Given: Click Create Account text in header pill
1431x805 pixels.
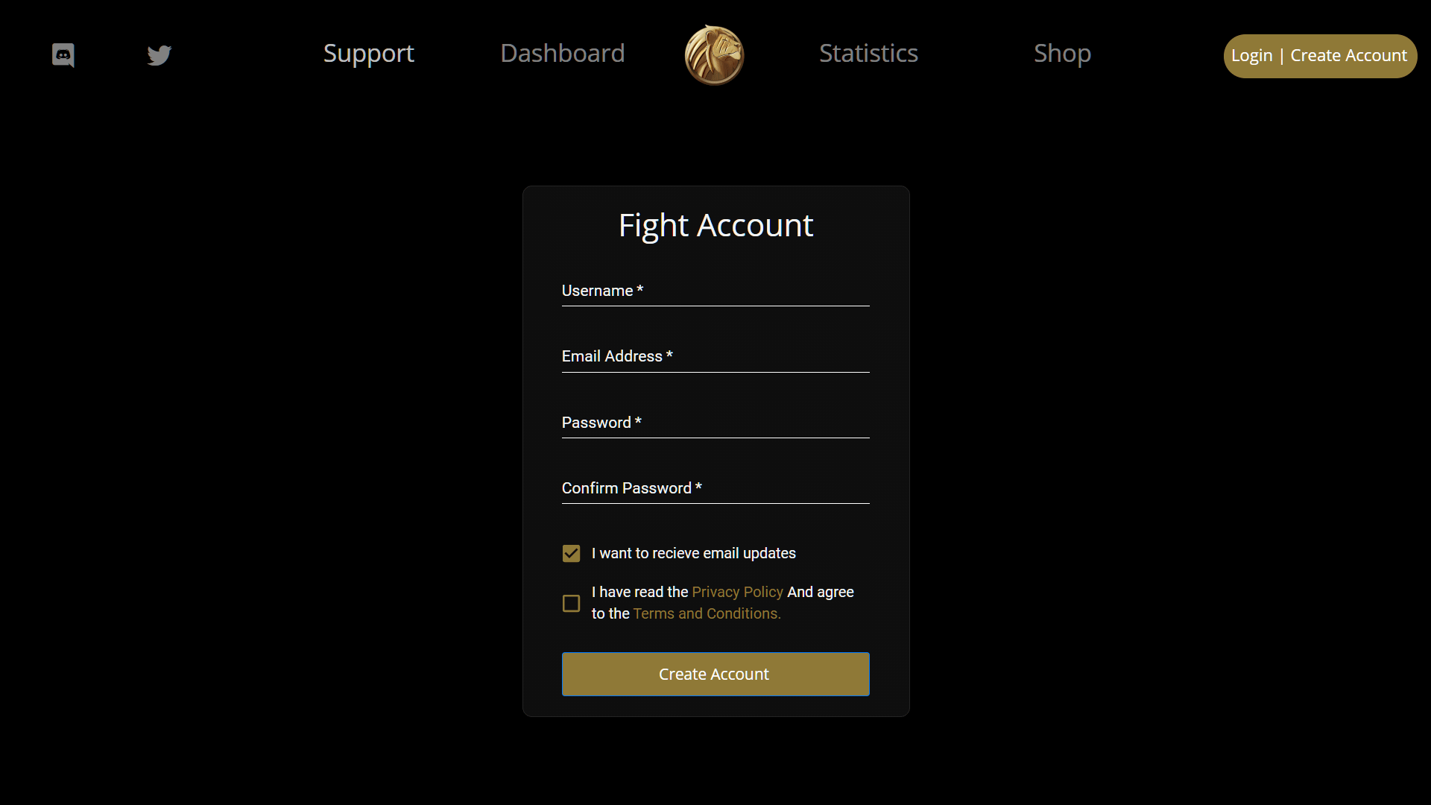Looking at the screenshot, I should click(x=1348, y=56).
